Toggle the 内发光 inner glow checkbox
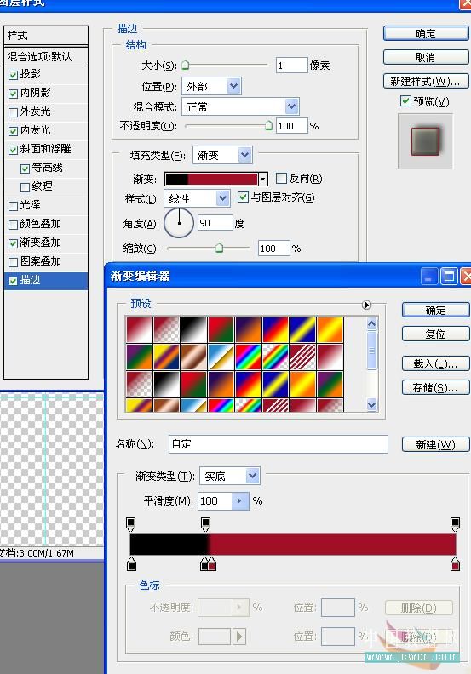Screen dimensions: 471x674 (x=13, y=131)
